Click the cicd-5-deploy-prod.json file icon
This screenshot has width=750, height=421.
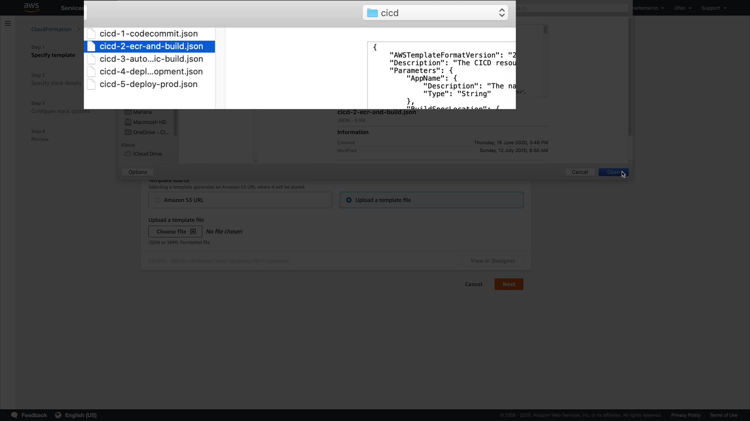point(91,84)
